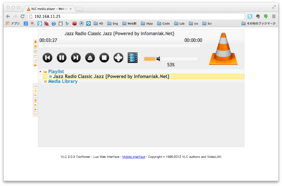Open the Media Library node
This screenshot has height=186, width=282.
point(63,82)
